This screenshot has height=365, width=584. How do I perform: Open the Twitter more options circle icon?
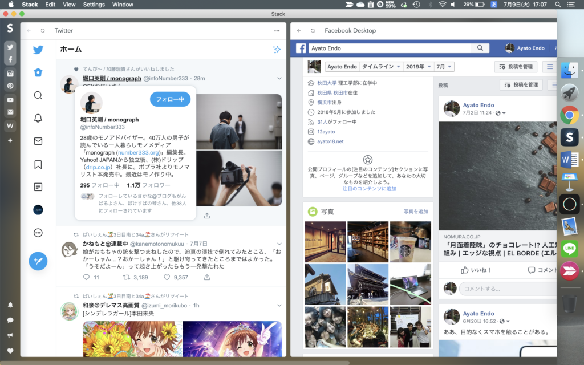[x=38, y=233]
